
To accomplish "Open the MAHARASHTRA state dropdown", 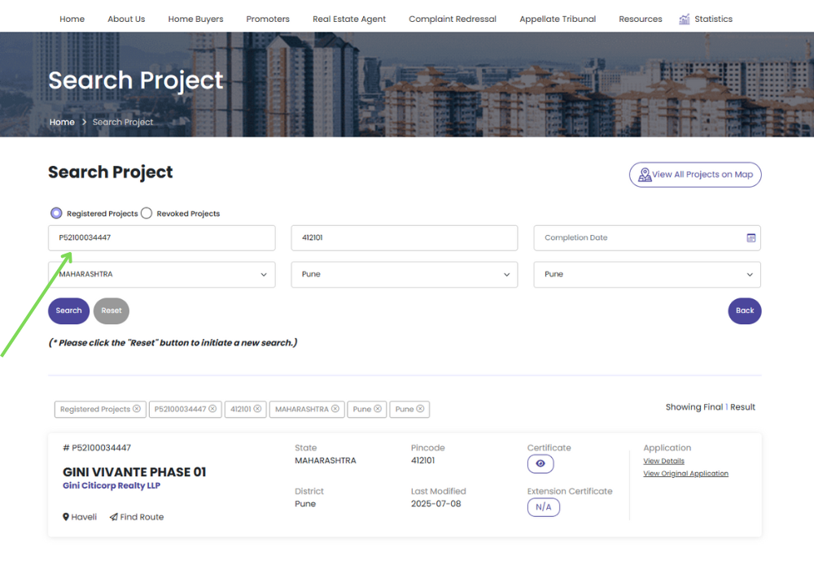I will click(161, 274).
